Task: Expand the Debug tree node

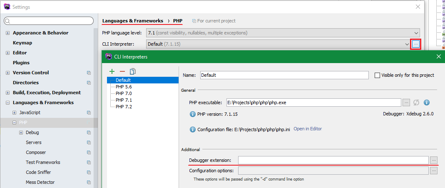Action: (x=21, y=132)
